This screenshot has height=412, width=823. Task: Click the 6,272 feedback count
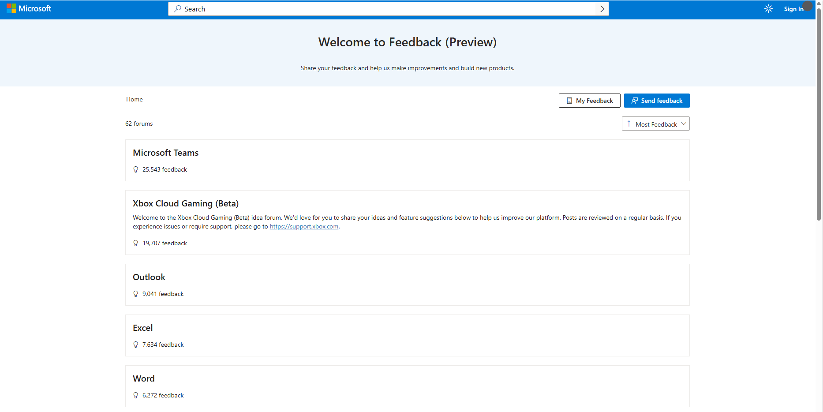pos(163,395)
